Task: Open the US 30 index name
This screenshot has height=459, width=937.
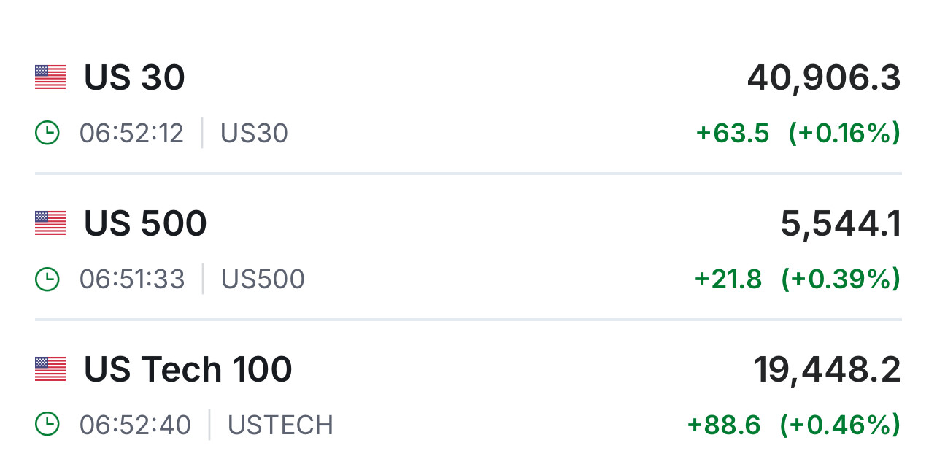Action: coord(134,77)
